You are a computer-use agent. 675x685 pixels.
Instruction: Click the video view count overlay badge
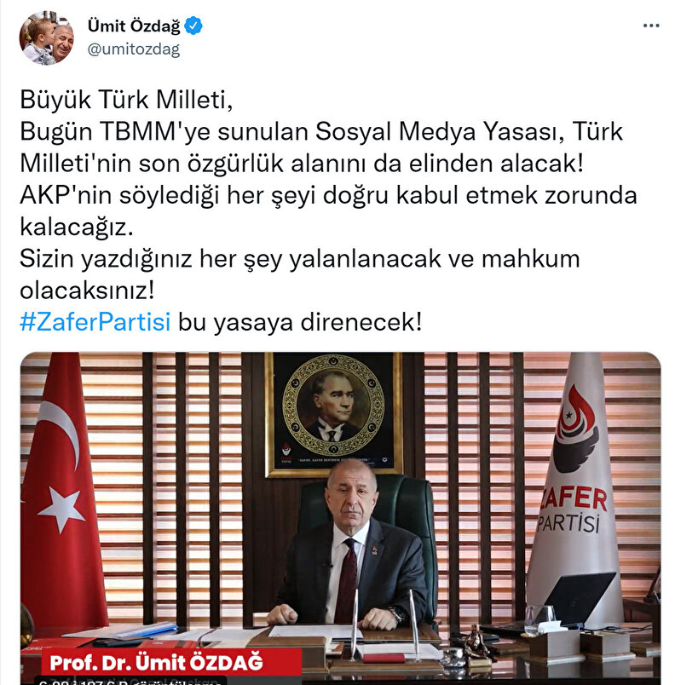(x=131, y=681)
